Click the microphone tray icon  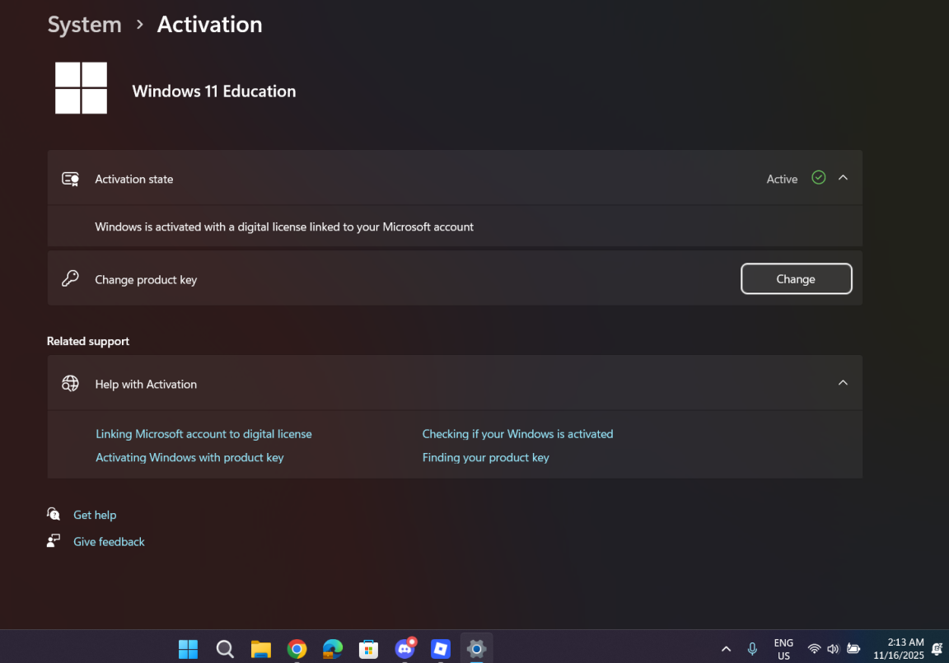click(752, 649)
